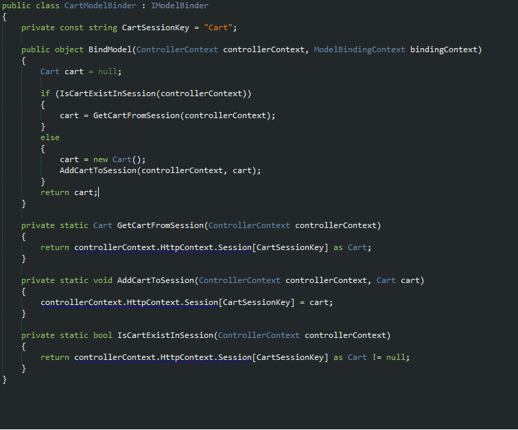Place cursor at 'return cart;' statement
The height and width of the screenshot is (430, 518).
point(69,192)
